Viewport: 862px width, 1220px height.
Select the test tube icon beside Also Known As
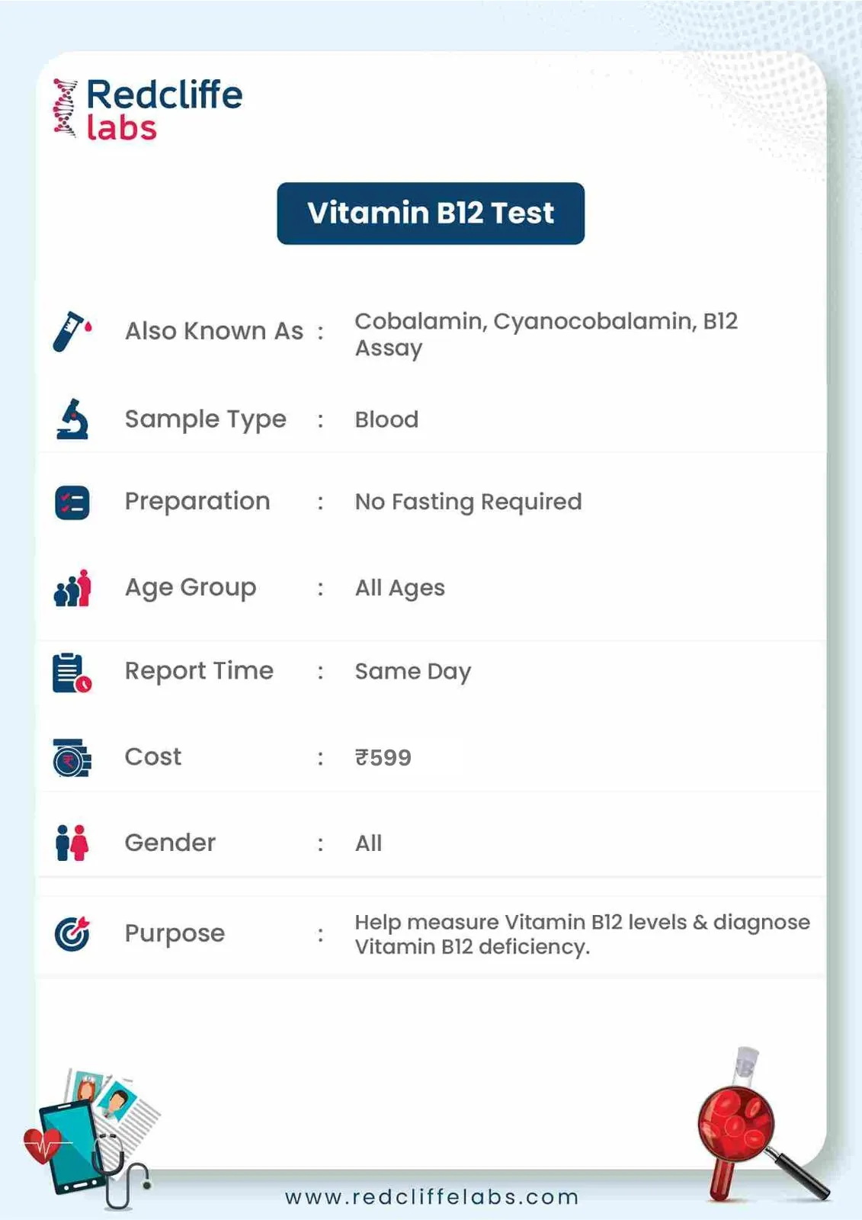72,331
